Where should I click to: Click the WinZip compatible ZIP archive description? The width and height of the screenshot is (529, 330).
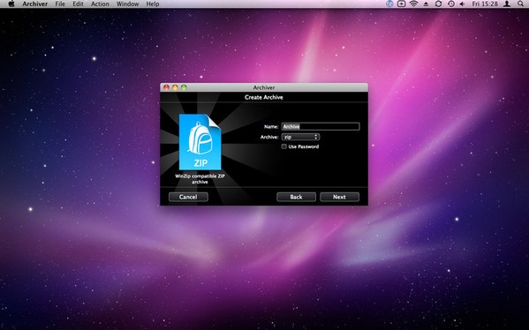[x=200, y=179]
